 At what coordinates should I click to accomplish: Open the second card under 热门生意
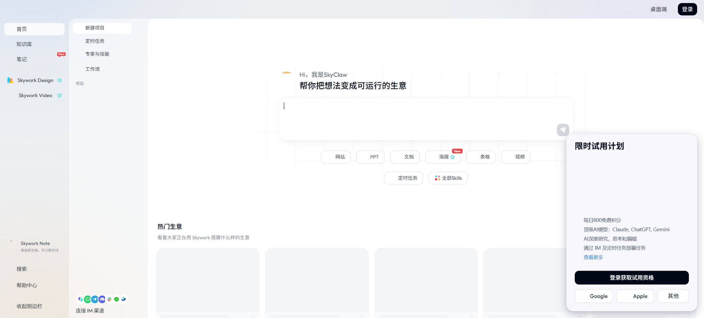click(x=317, y=283)
